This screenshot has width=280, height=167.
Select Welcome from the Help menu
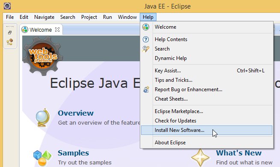[206, 27]
